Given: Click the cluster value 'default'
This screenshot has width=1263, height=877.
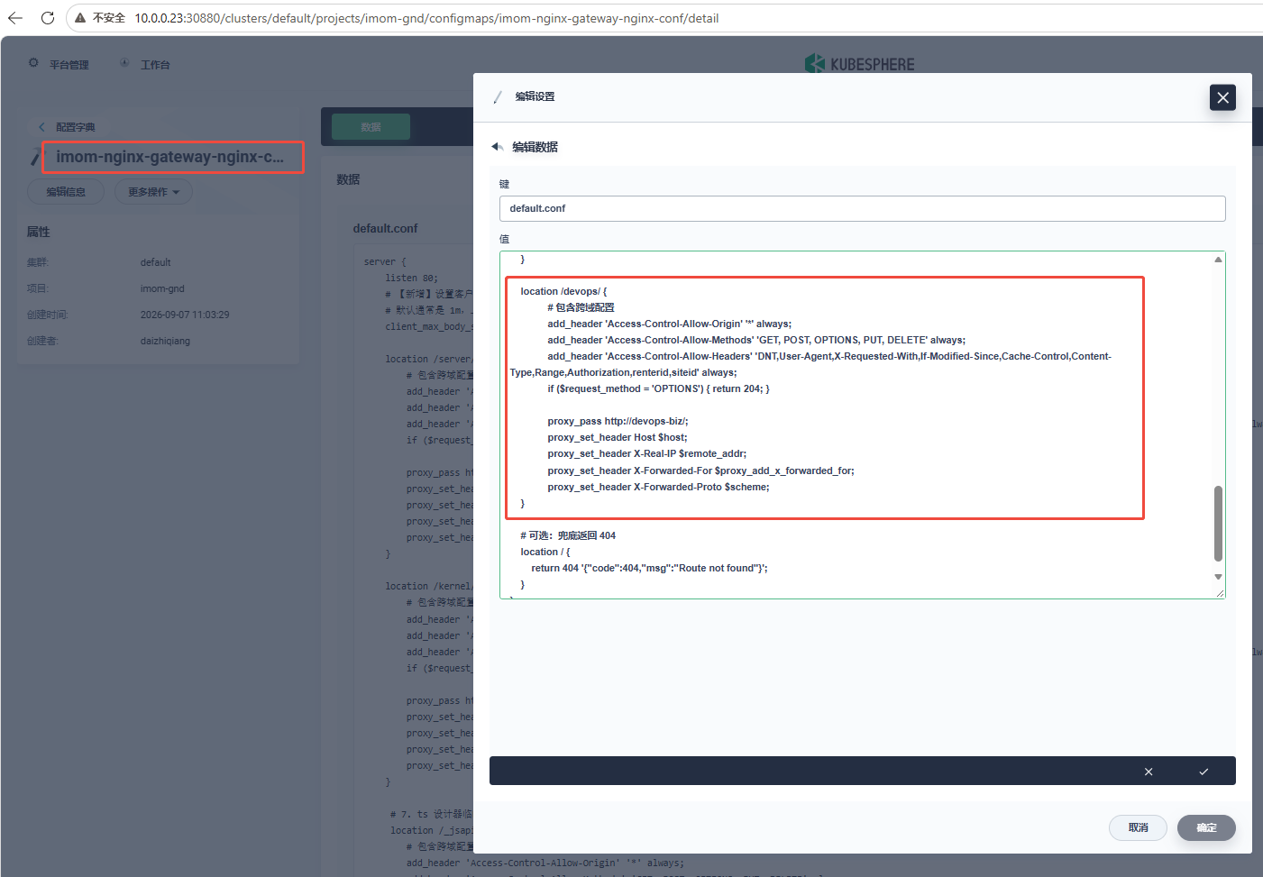Looking at the screenshot, I should click(155, 262).
